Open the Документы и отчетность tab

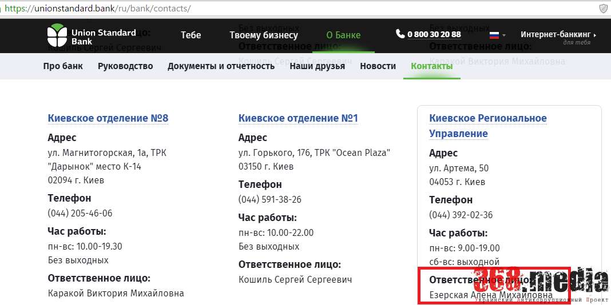[x=221, y=66]
